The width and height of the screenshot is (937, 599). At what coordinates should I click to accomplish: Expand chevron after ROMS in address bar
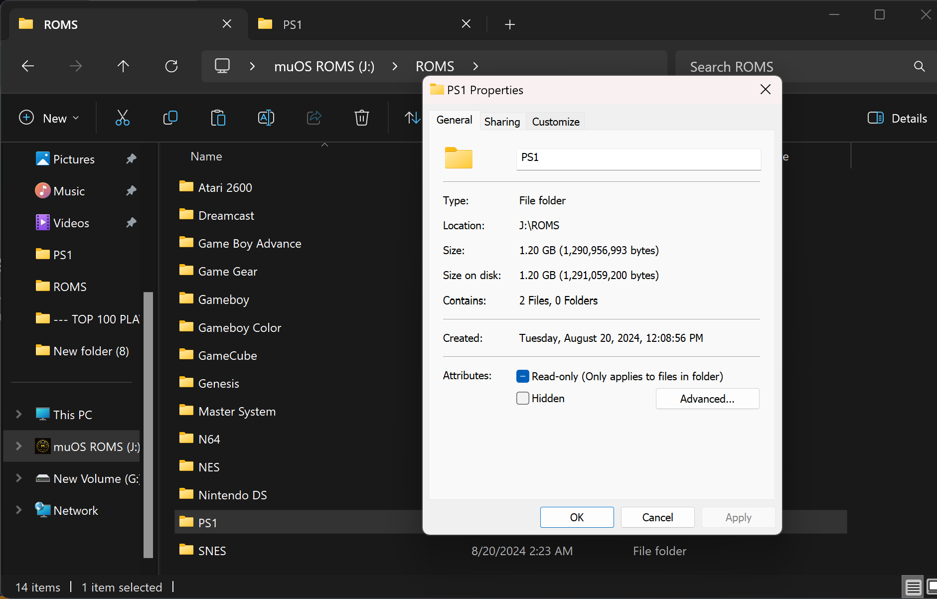pos(475,66)
